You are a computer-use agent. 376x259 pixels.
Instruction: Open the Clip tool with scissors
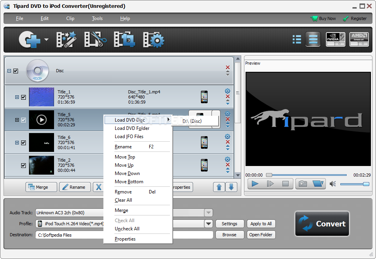[96, 39]
